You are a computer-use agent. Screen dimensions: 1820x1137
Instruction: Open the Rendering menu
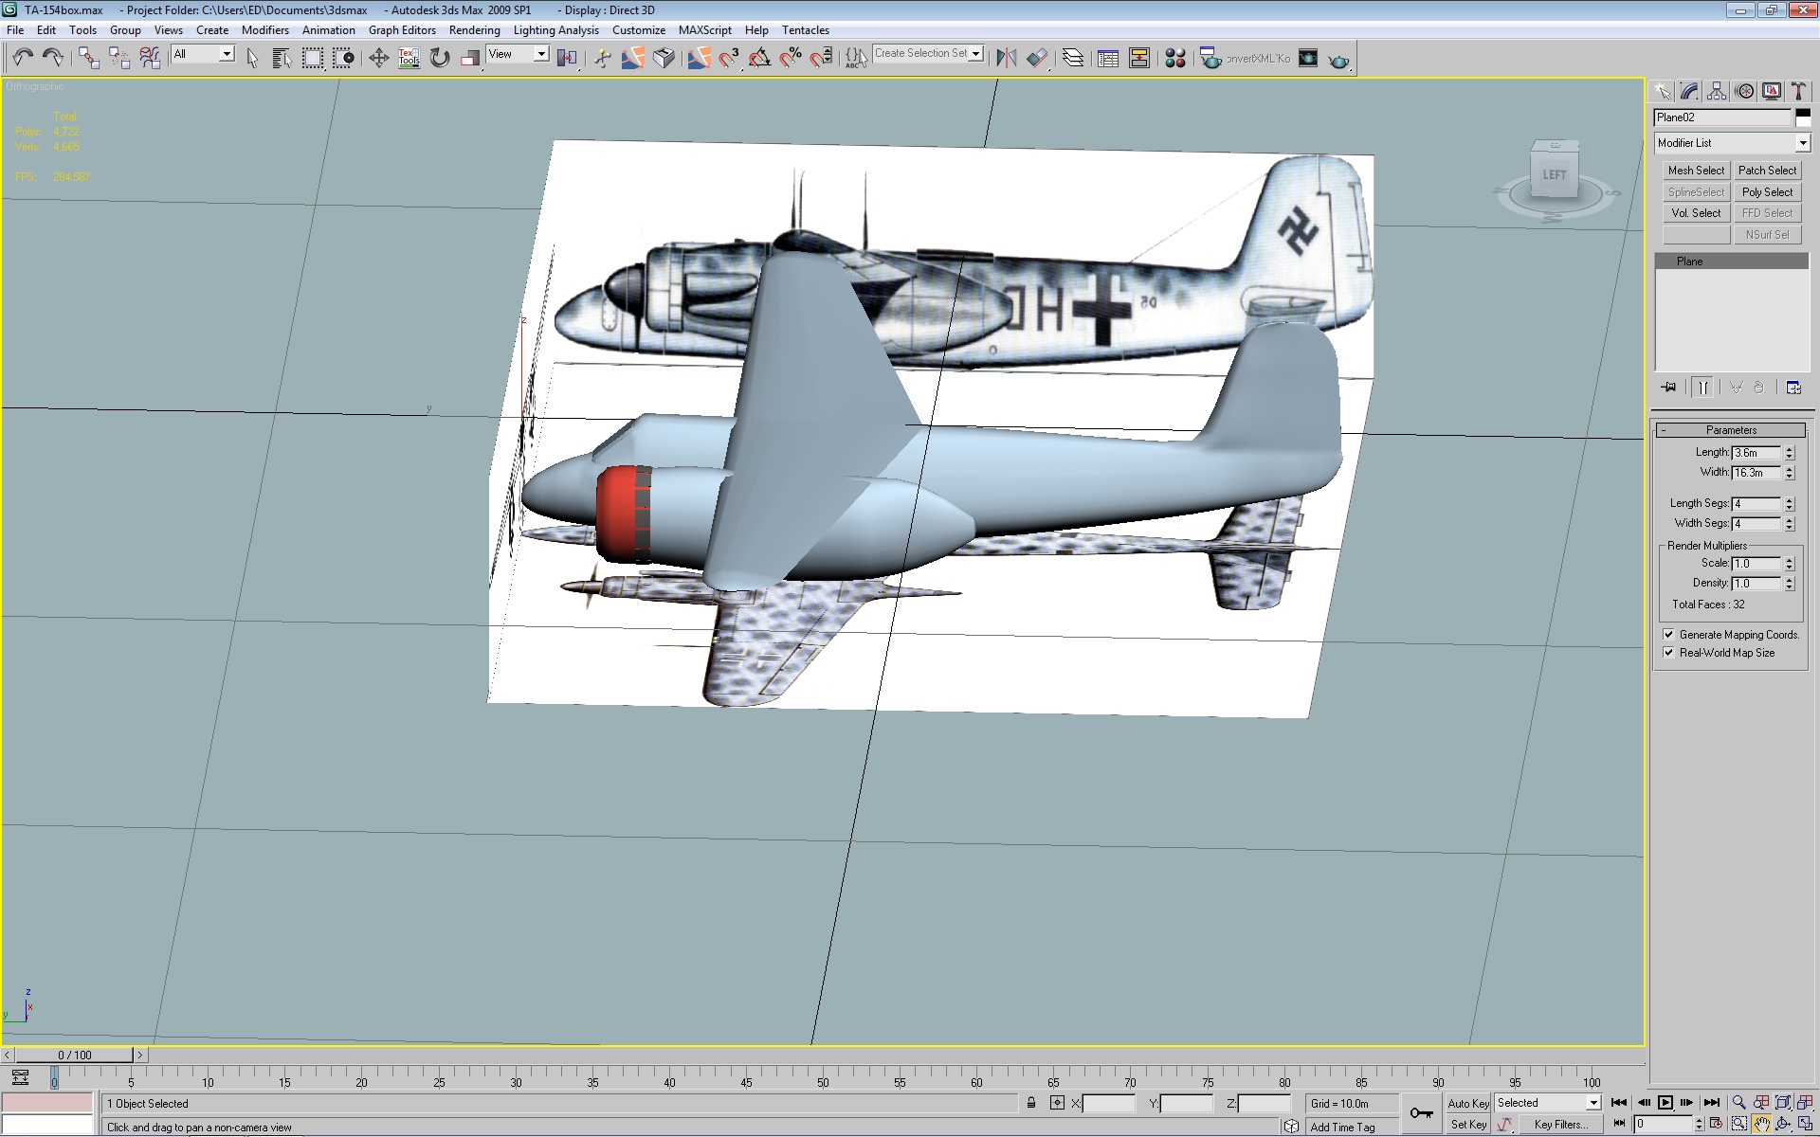(474, 30)
